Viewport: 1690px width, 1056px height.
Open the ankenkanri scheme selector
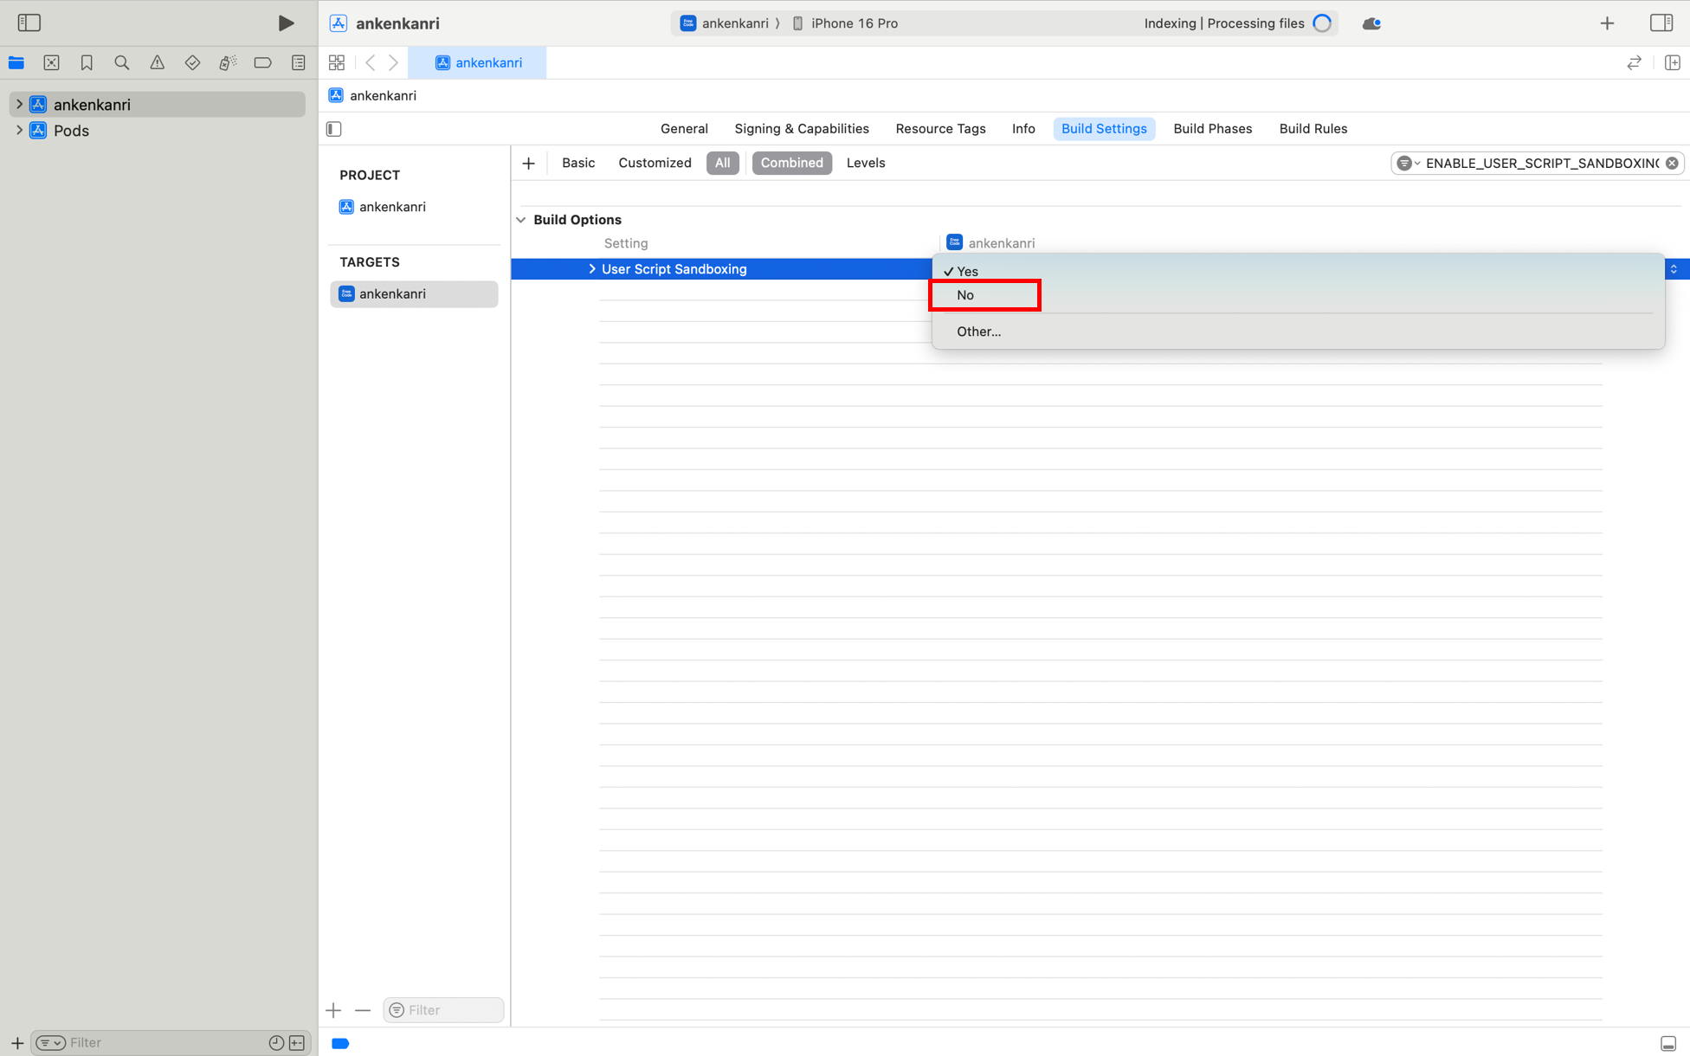pos(725,23)
